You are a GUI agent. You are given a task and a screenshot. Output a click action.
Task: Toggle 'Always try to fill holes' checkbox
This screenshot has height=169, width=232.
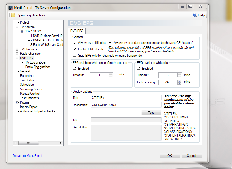pos(75,42)
